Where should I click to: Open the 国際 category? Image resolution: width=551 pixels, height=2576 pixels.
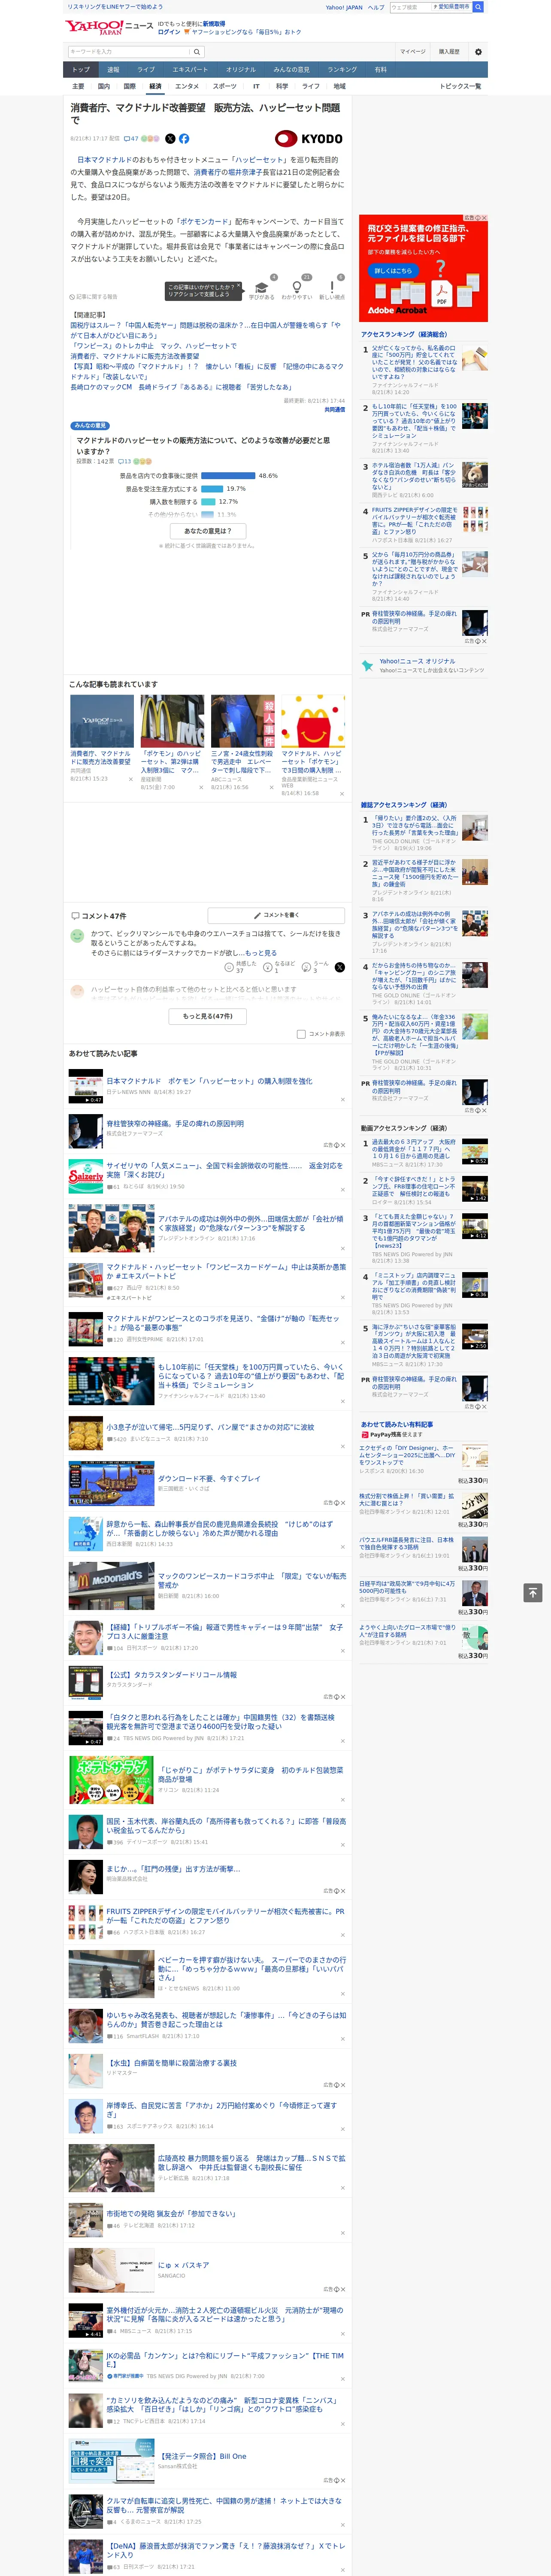(130, 86)
